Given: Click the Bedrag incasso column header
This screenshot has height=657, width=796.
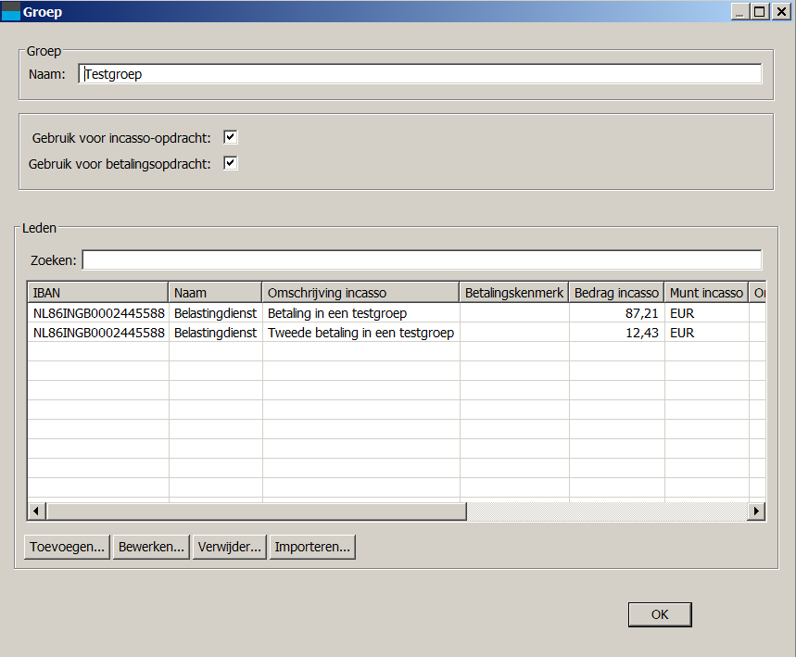Looking at the screenshot, I should point(616,293).
